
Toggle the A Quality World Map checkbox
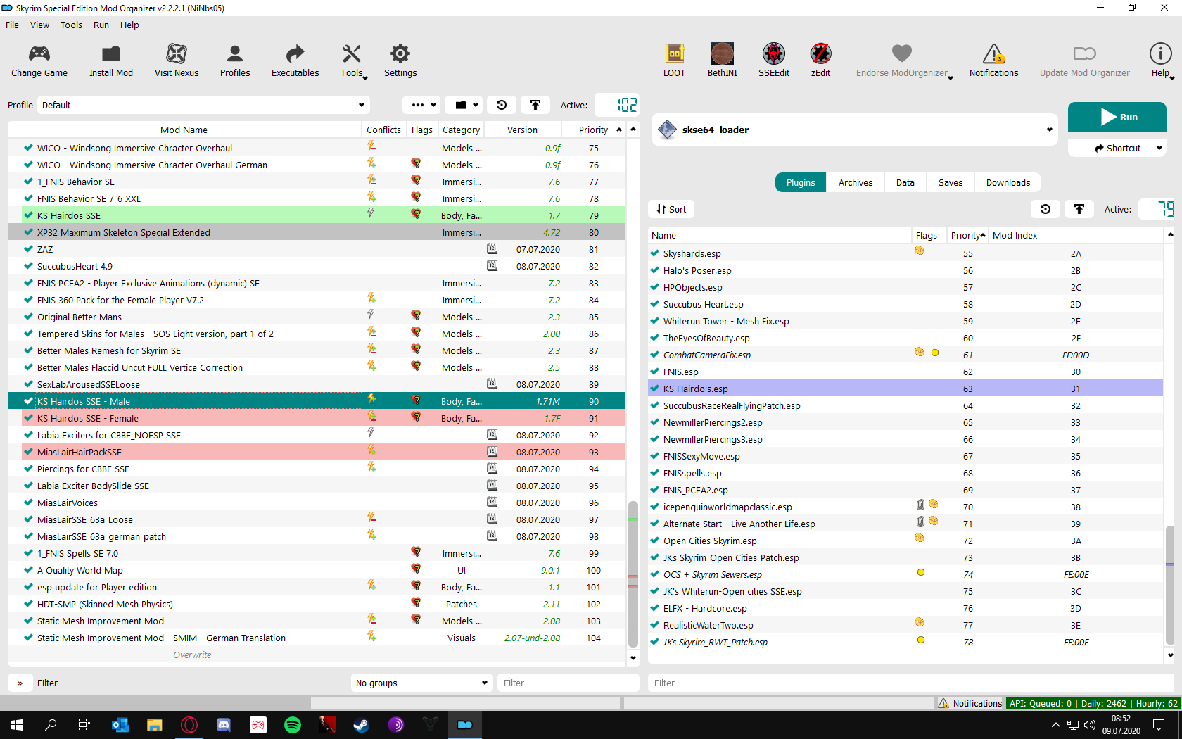28,570
